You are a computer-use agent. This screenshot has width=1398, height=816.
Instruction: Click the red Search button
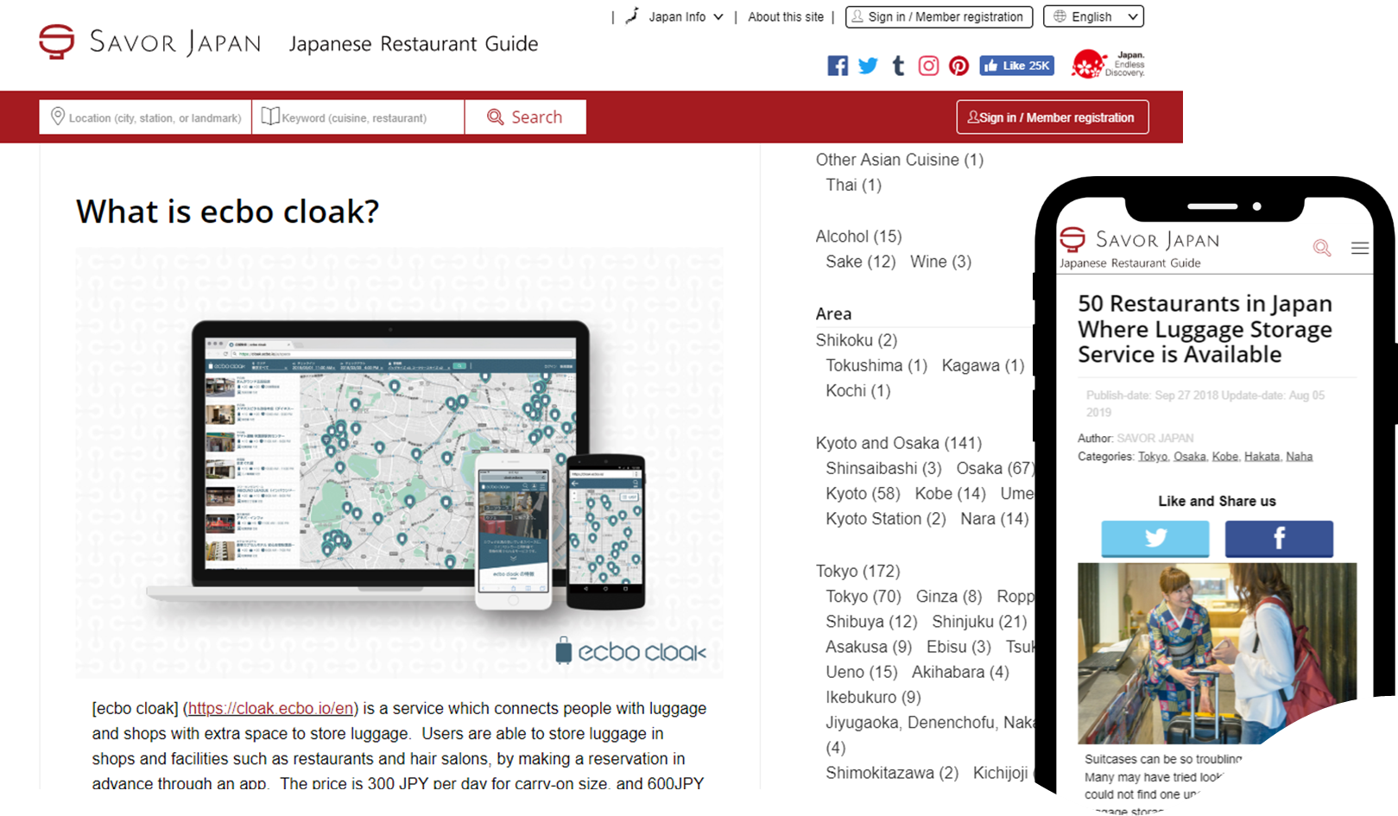point(525,117)
